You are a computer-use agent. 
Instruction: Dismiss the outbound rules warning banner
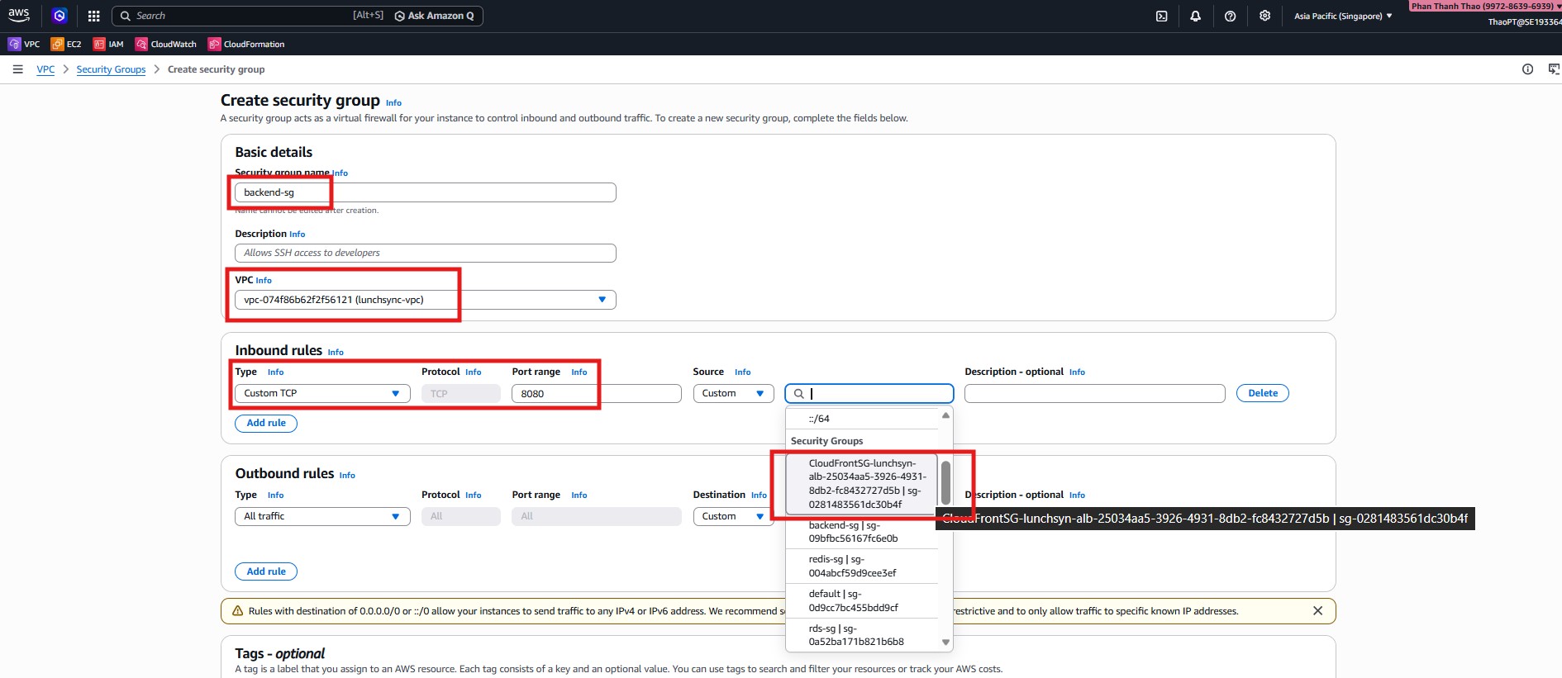pos(1317,611)
